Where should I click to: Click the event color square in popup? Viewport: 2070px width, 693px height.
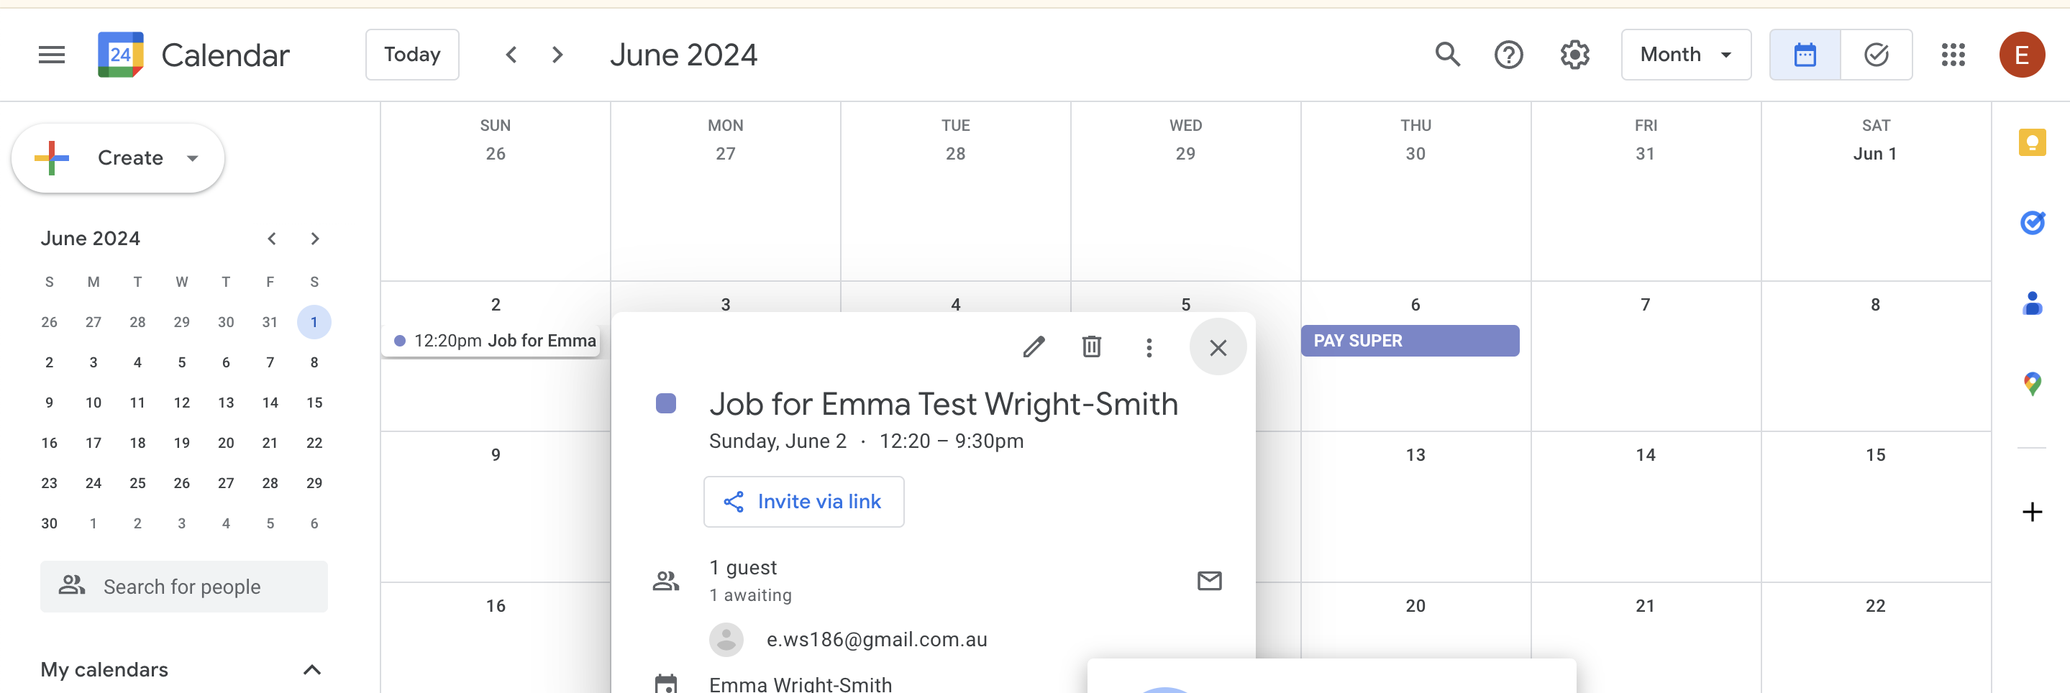click(x=665, y=403)
